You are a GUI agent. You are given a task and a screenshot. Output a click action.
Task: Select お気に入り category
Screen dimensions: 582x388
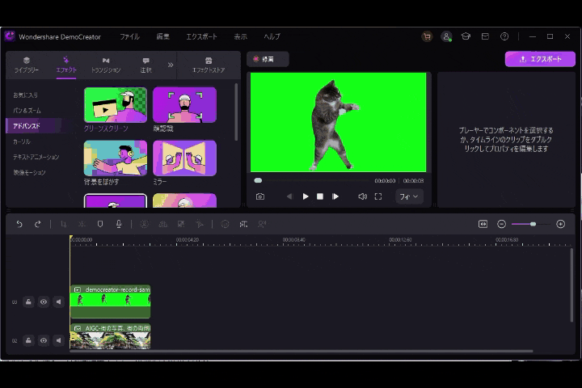point(26,95)
